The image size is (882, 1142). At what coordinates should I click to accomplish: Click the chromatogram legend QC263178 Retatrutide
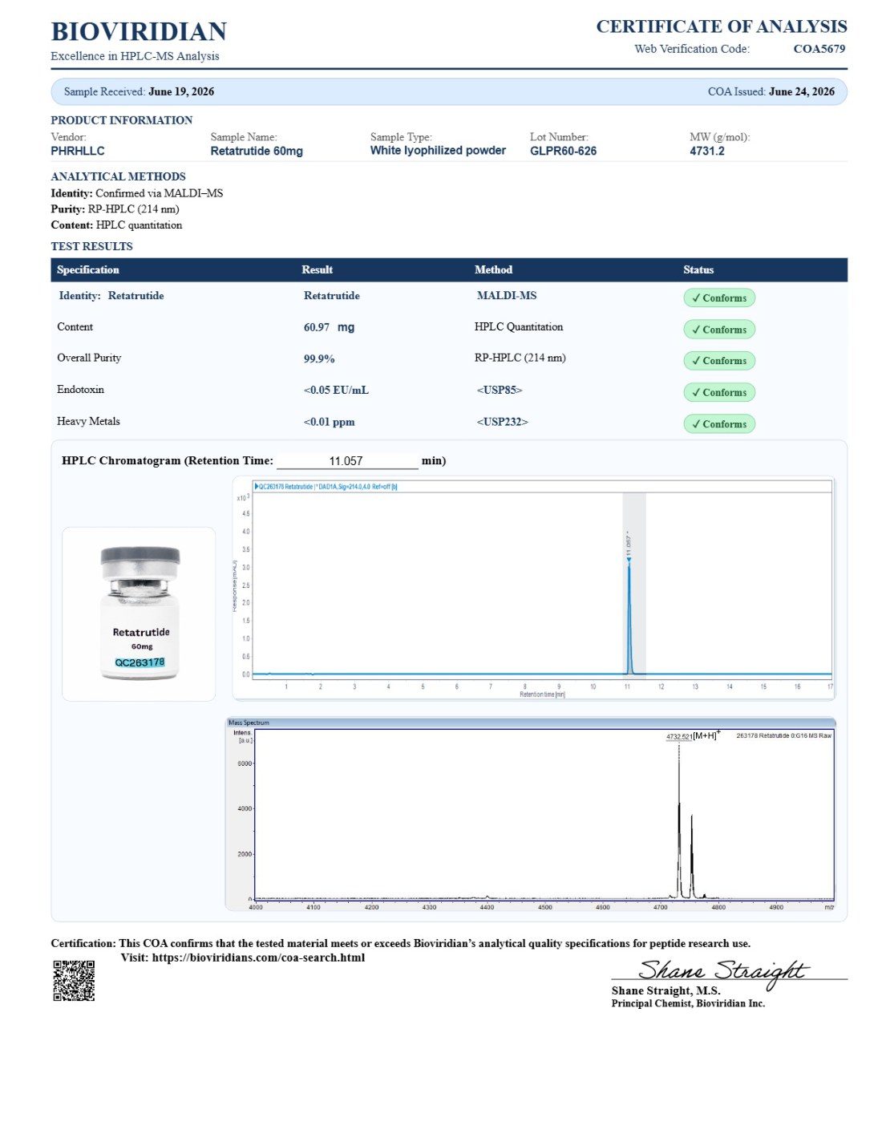tap(326, 487)
